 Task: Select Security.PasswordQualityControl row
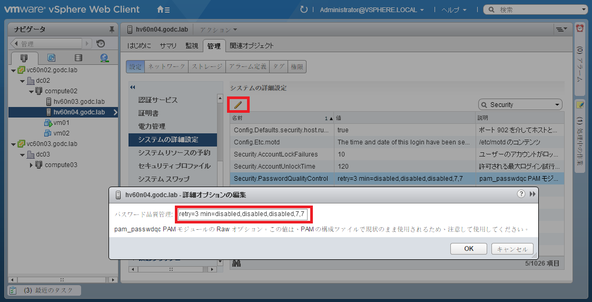(x=397, y=178)
